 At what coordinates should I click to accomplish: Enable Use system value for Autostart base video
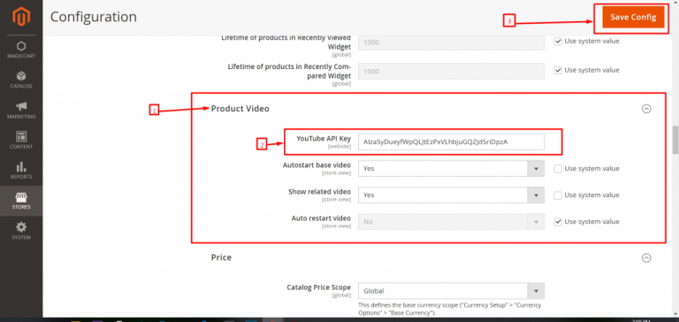pyautogui.click(x=558, y=169)
